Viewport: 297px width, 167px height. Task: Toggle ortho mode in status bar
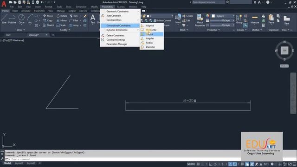coord(211,164)
